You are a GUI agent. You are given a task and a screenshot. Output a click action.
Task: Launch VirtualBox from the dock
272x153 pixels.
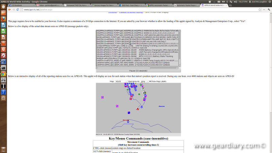tap(3, 62)
